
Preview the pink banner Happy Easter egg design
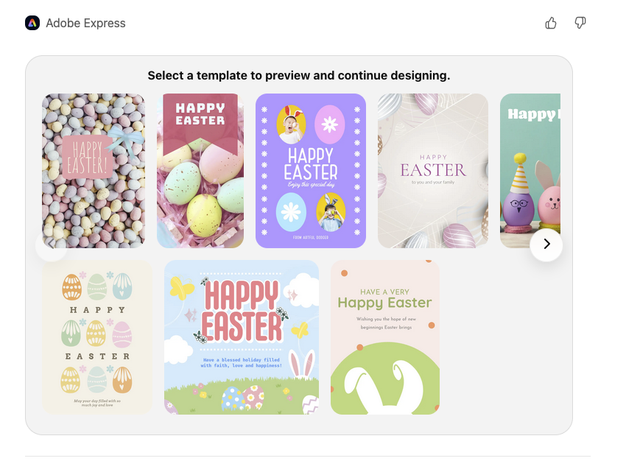click(200, 171)
